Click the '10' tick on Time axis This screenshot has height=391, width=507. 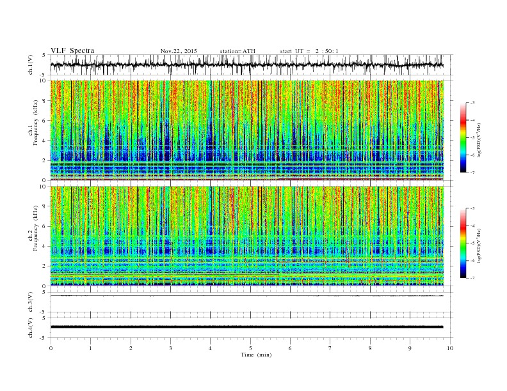coord(450,348)
